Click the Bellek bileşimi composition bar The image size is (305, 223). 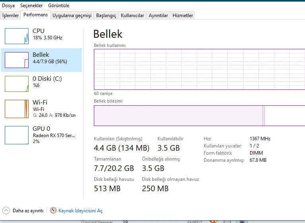(199, 116)
